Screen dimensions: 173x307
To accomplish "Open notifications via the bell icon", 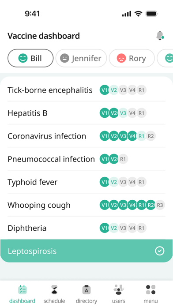I will pyautogui.click(x=160, y=36).
